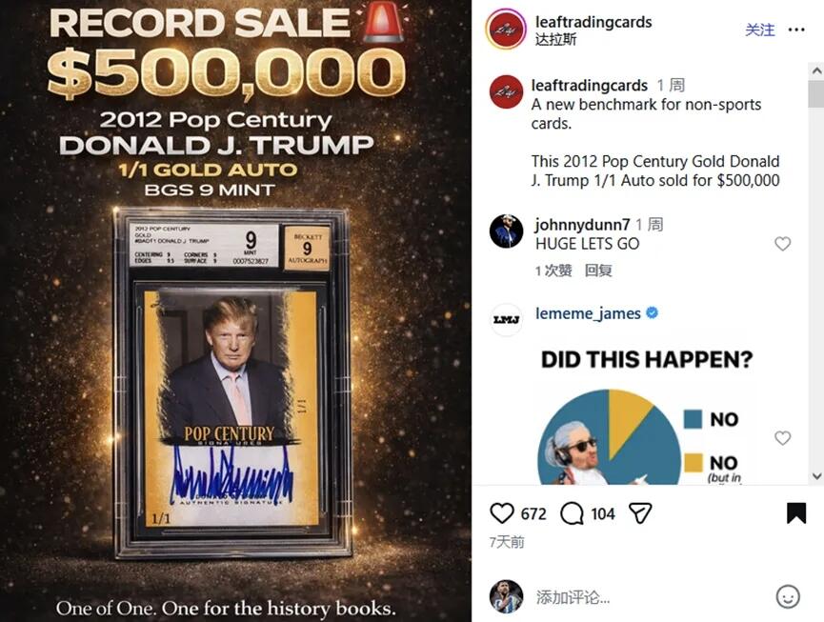The height and width of the screenshot is (622, 824).
Task: Open leaftradingcards profile picture in header
Action: 506,30
